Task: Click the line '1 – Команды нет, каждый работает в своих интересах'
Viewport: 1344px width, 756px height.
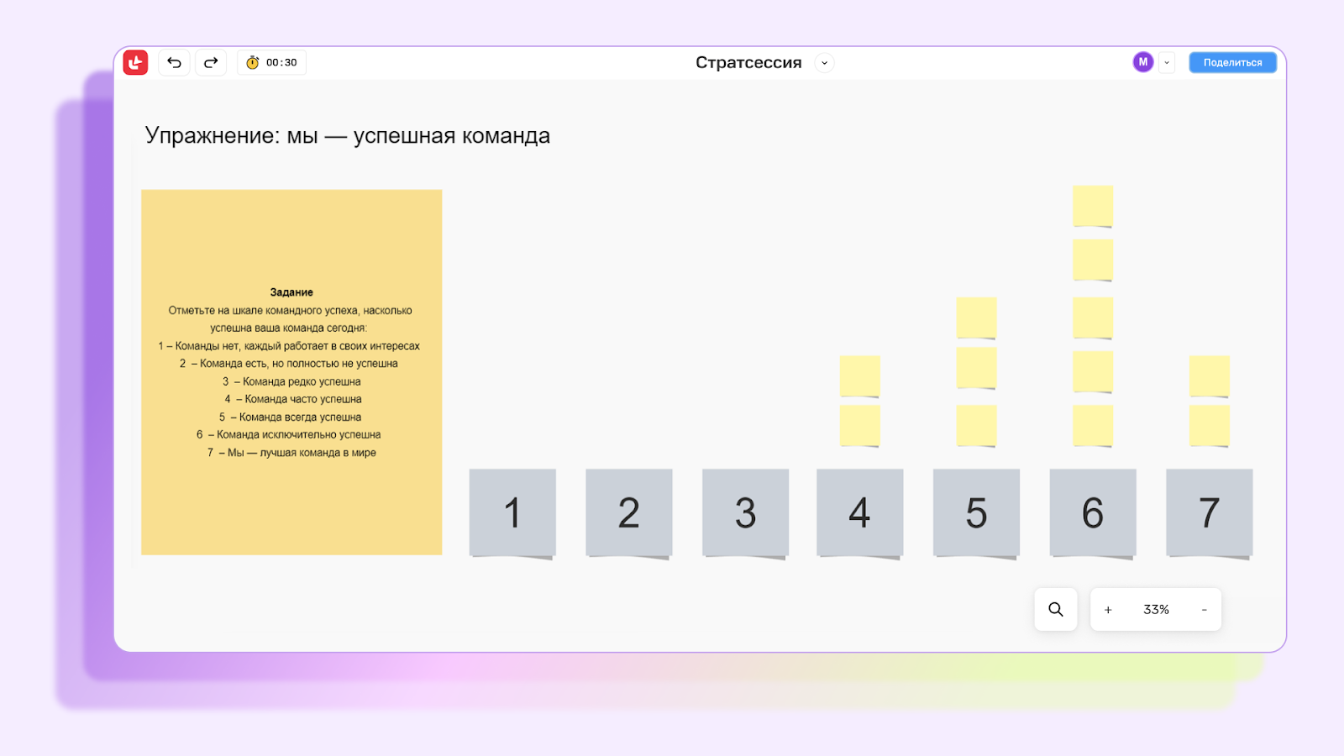Action: [x=289, y=346]
